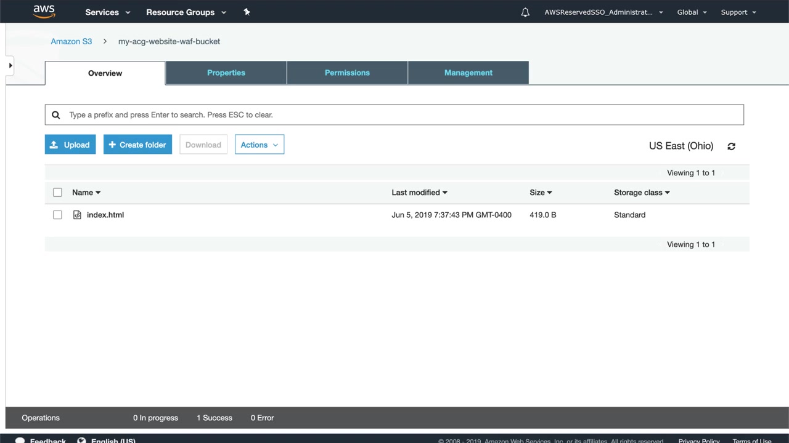Click the '0 In progress' operations status
Viewport: 789px width, 443px height.
coord(155,418)
